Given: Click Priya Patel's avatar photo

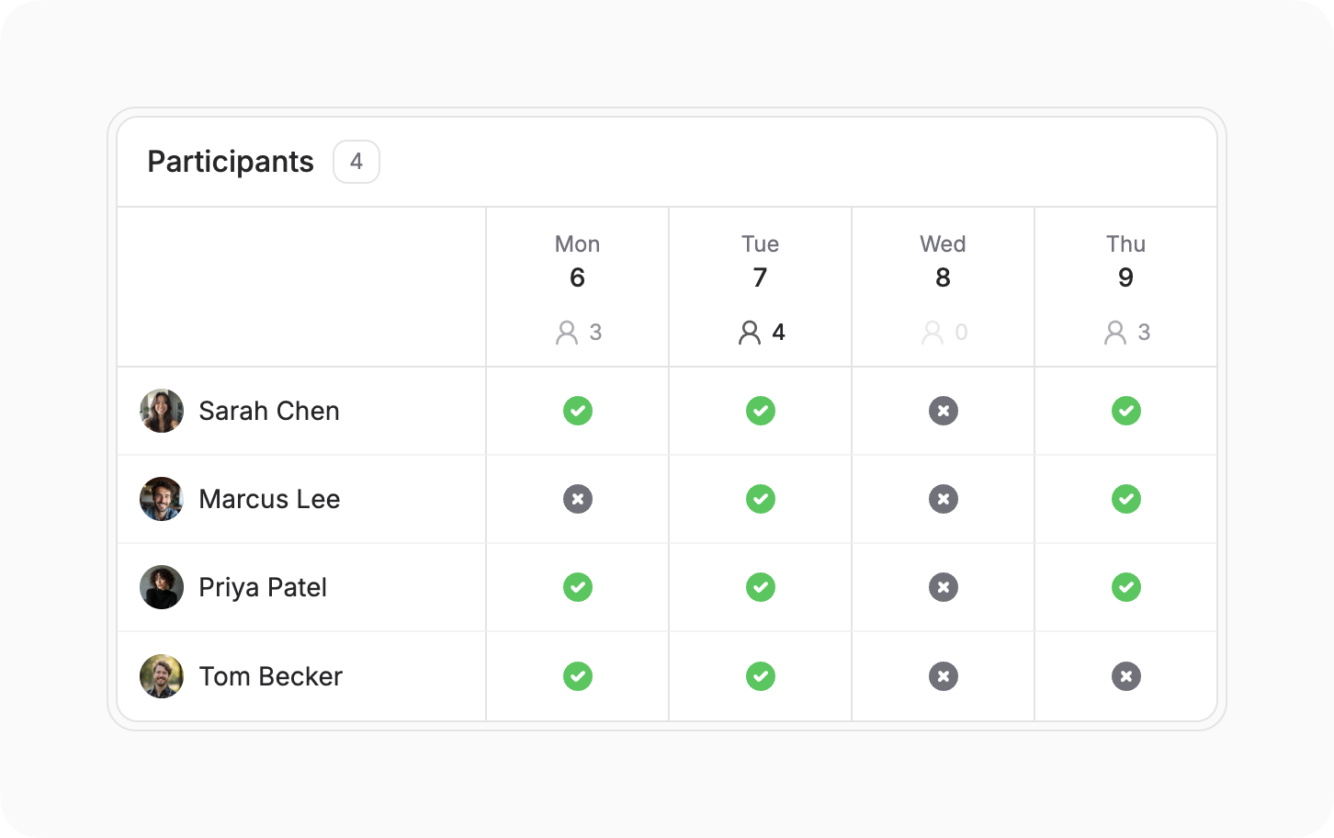Looking at the screenshot, I should click(162, 587).
